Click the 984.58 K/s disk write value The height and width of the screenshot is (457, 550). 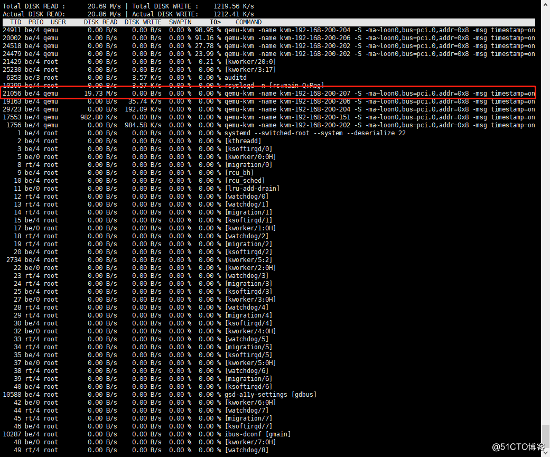pos(143,125)
